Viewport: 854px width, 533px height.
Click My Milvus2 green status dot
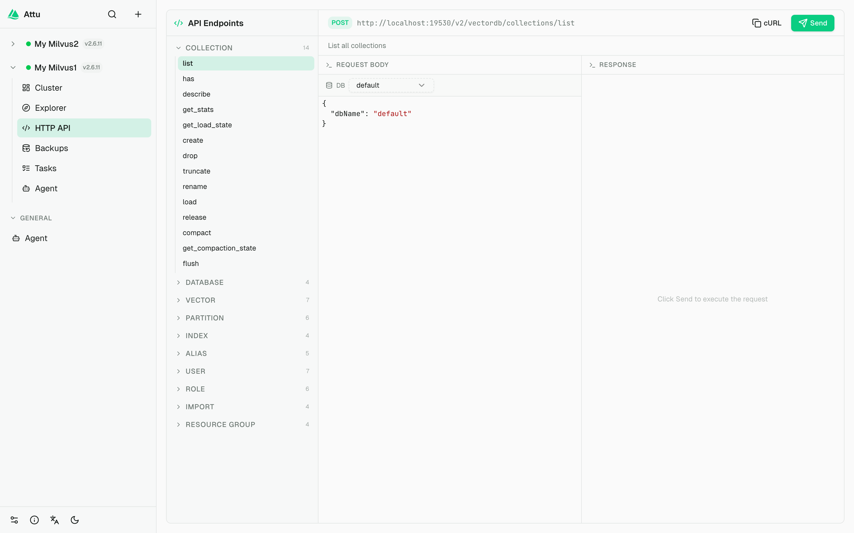click(x=28, y=44)
